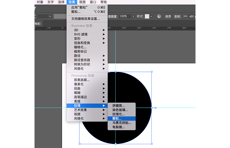Image resolution: width=230 pixels, height=148 pixels.
Task: Click the recolor artwork wheel icon
Action: (159, 16)
